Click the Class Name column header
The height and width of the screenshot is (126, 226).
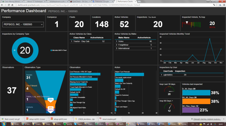[x=79, y=38]
